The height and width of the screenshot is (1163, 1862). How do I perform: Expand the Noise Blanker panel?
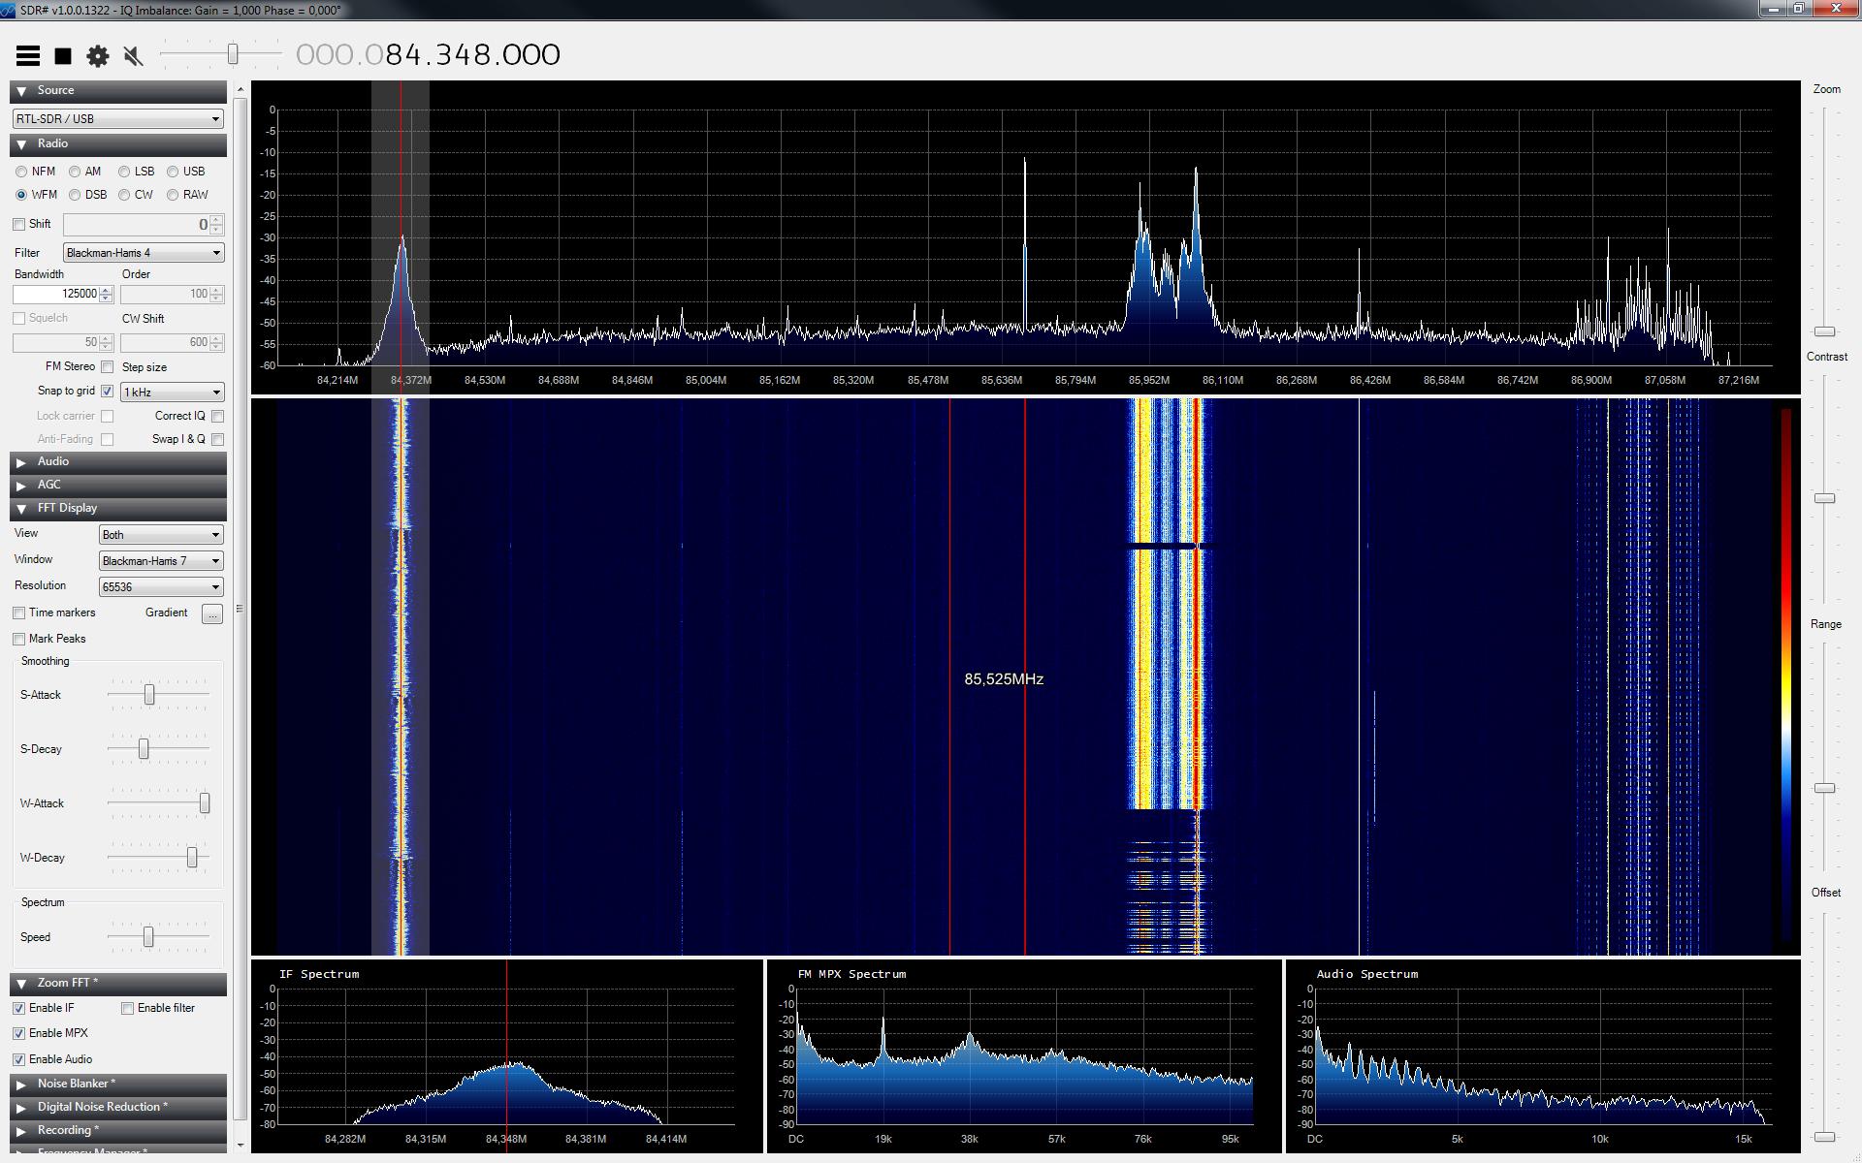(x=118, y=1084)
